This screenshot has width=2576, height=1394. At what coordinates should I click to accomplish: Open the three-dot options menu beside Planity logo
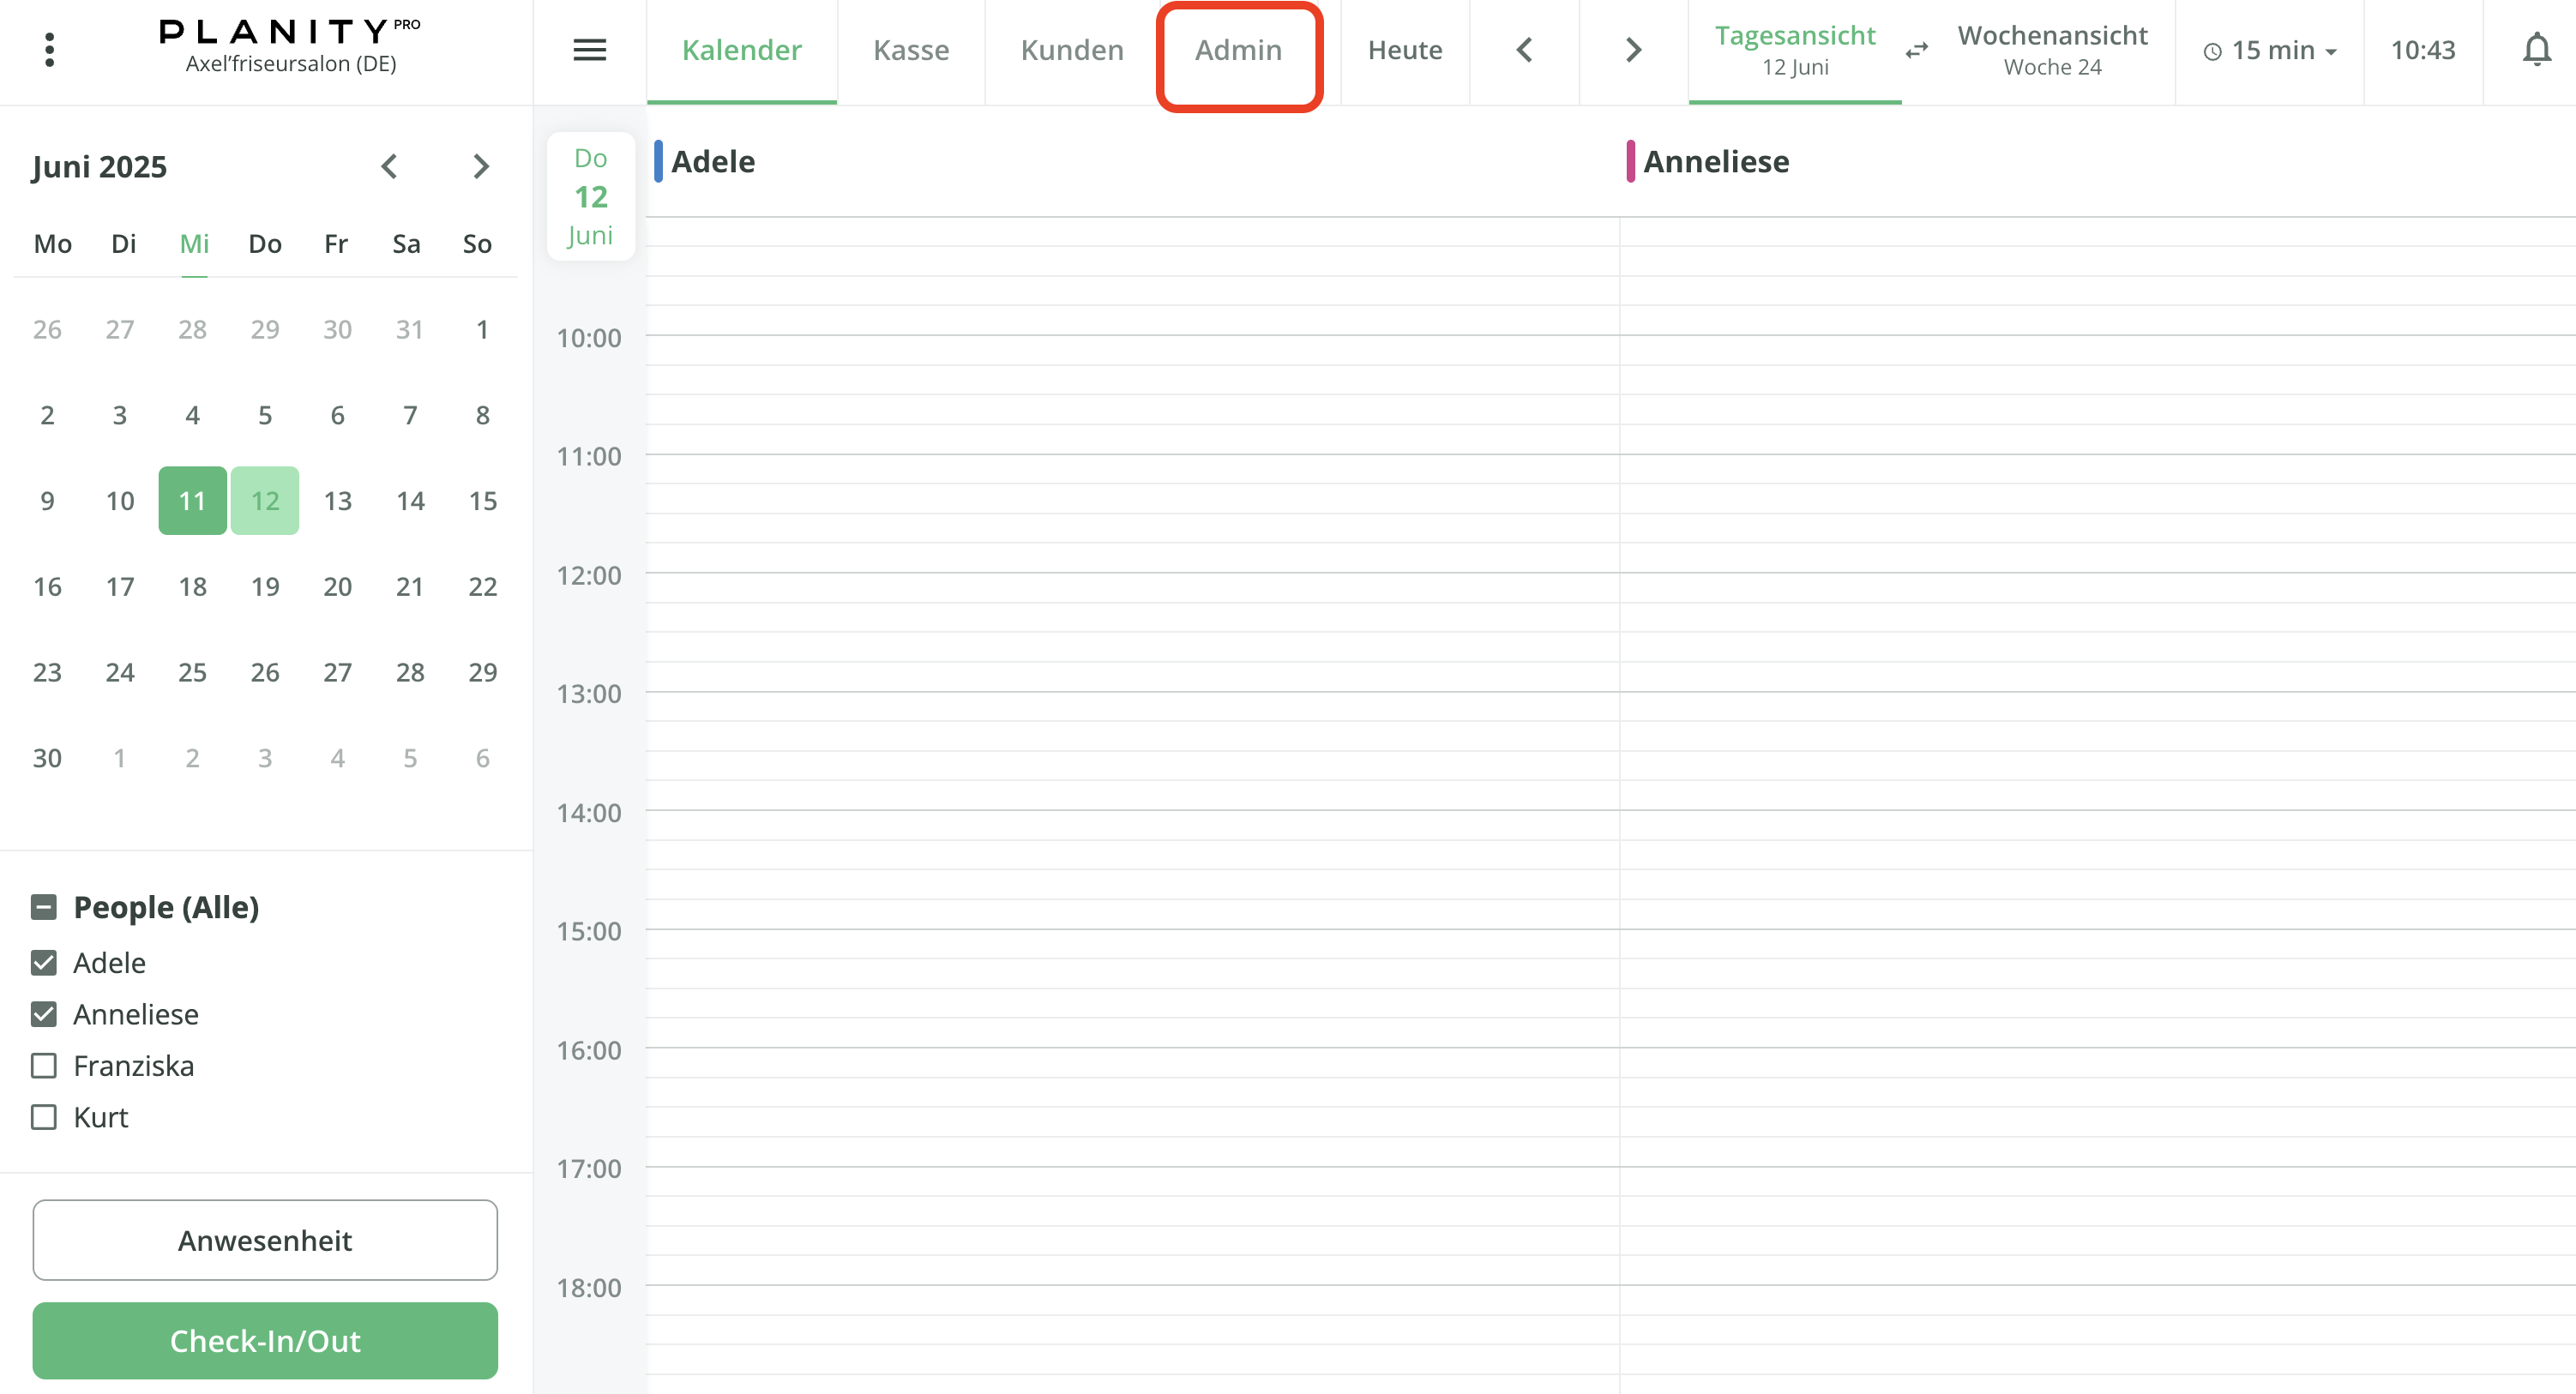pyautogui.click(x=49, y=48)
